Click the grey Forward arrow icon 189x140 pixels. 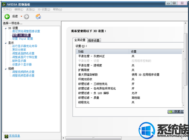point(26,16)
